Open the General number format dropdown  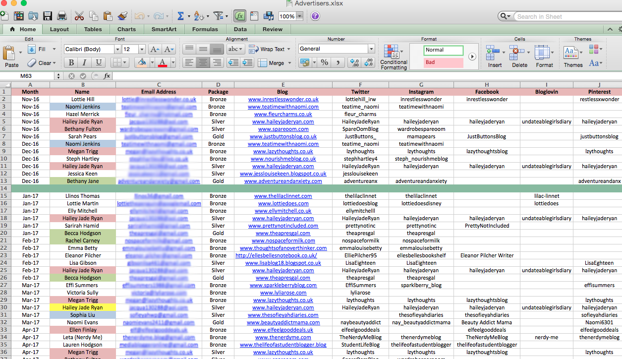(371, 49)
